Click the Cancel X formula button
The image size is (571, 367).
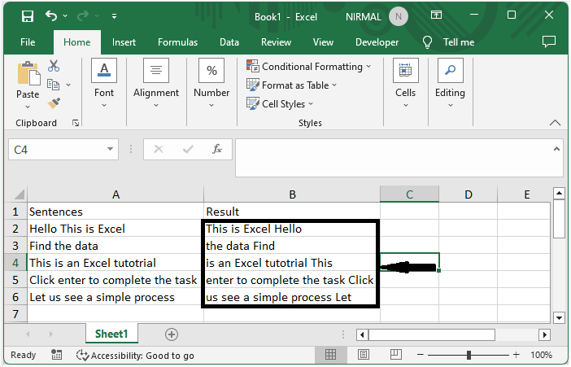pos(159,149)
